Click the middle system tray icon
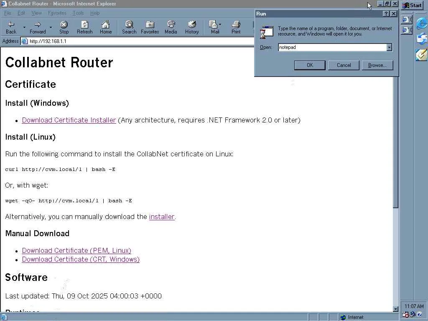Viewport: 428px width, 321px height. pos(413,314)
